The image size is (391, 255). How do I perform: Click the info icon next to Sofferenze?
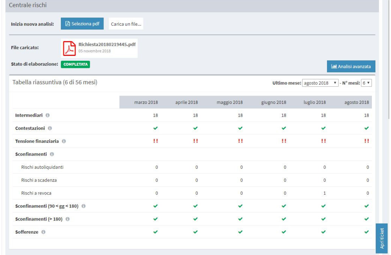click(x=43, y=232)
